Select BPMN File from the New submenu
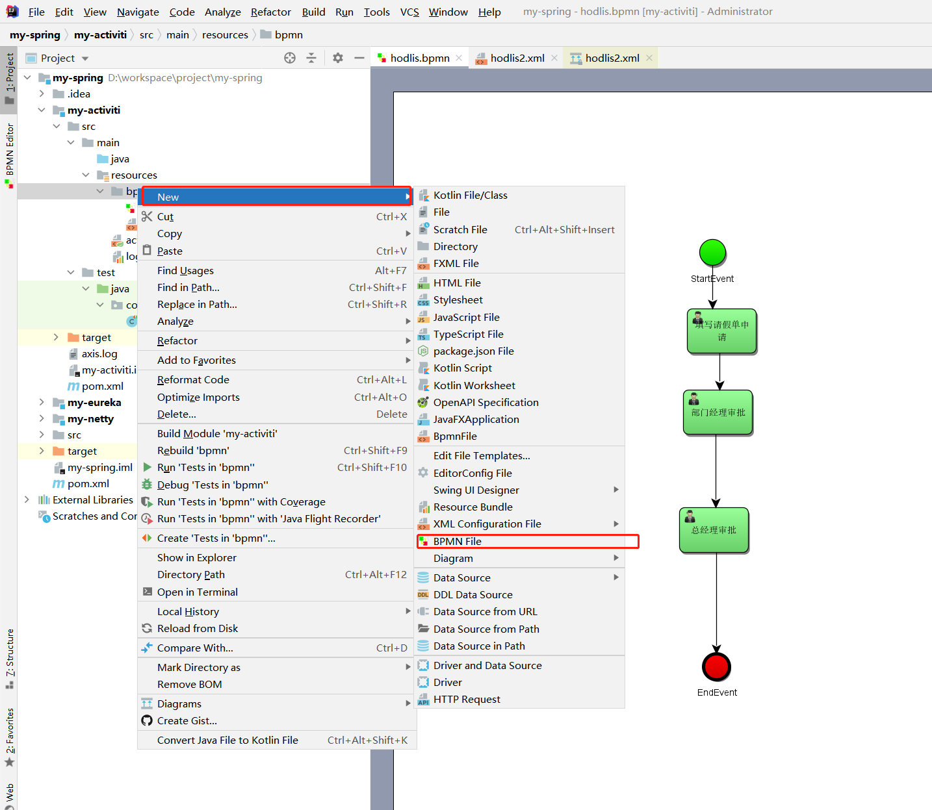This screenshot has height=810, width=932. pyautogui.click(x=458, y=541)
